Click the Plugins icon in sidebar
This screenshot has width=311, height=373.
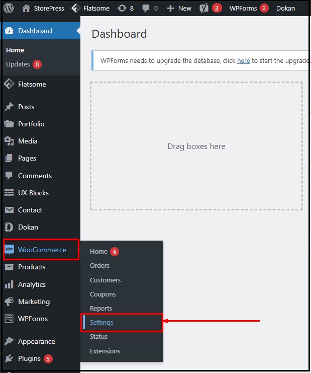[x=9, y=359]
